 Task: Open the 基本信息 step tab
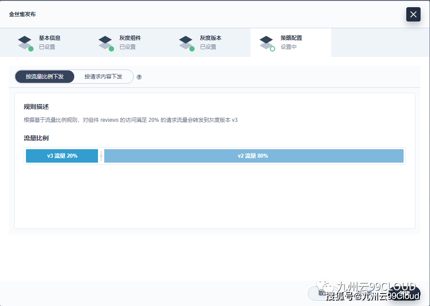[x=49, y=43]
